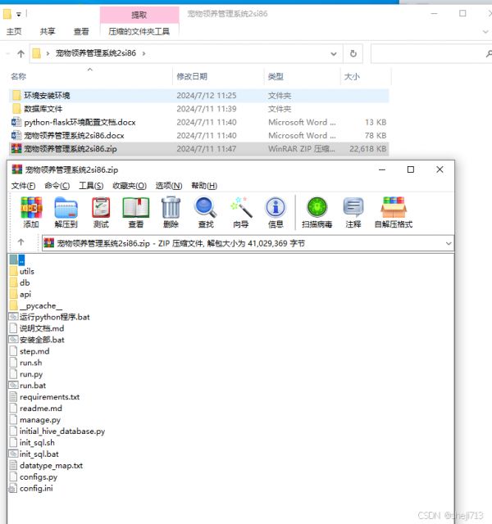Open the 工具(S) menu
The image size is (492, 524).
click(x=91, y=186)
